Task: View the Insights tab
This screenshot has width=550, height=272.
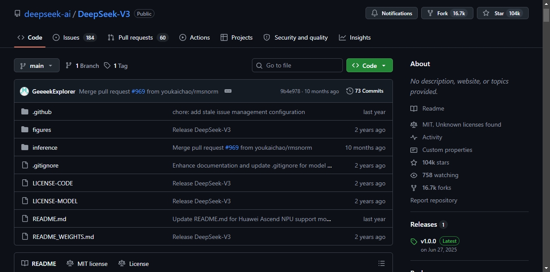Action: pos(355,37)
